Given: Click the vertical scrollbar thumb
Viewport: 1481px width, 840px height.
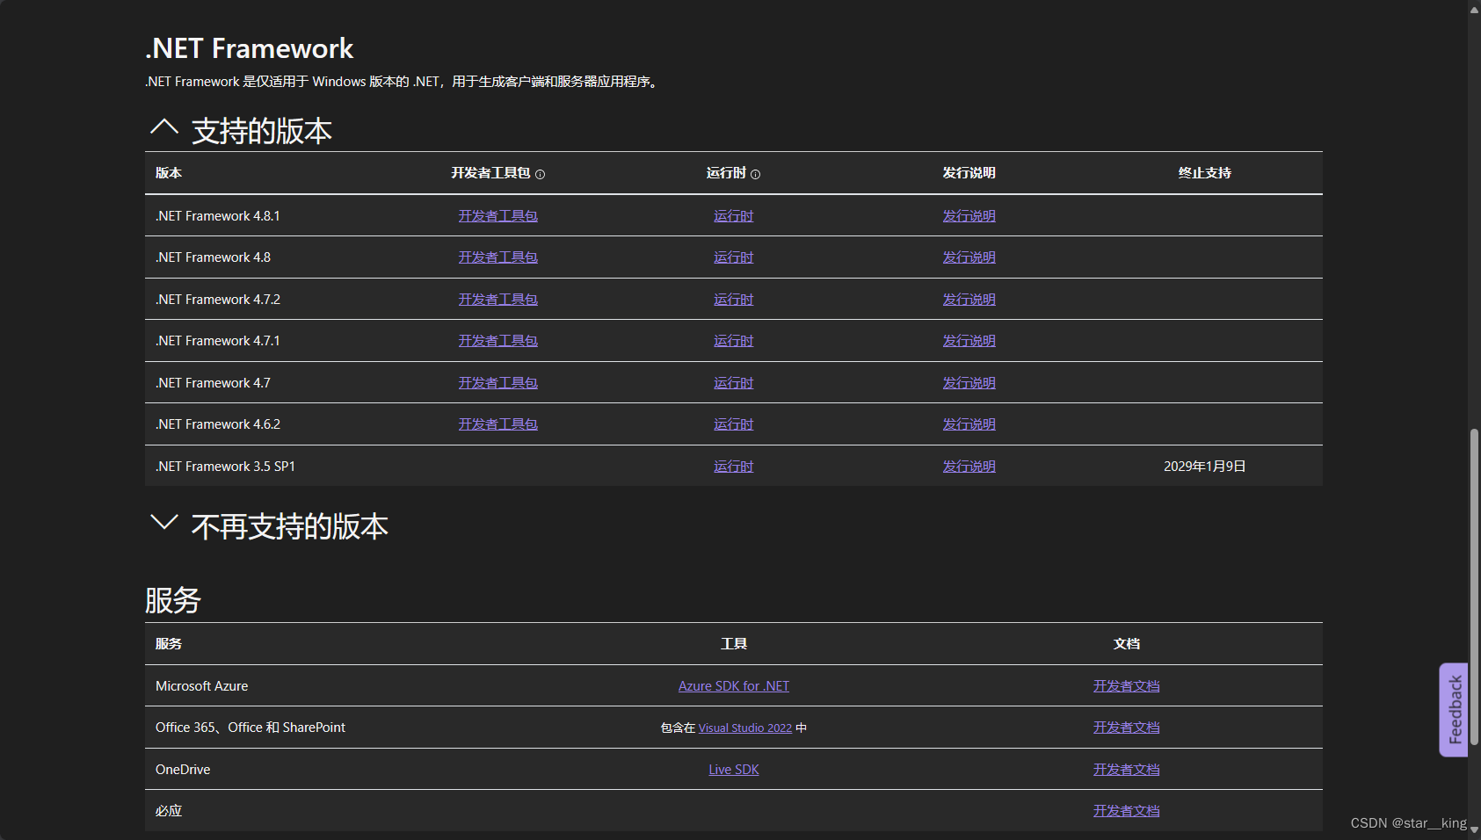Looking at the screenshot, I should [x=1474, y=586].
